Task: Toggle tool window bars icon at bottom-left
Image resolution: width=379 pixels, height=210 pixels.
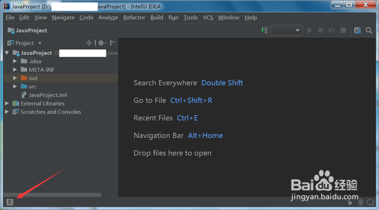Action: coord(10,202)
